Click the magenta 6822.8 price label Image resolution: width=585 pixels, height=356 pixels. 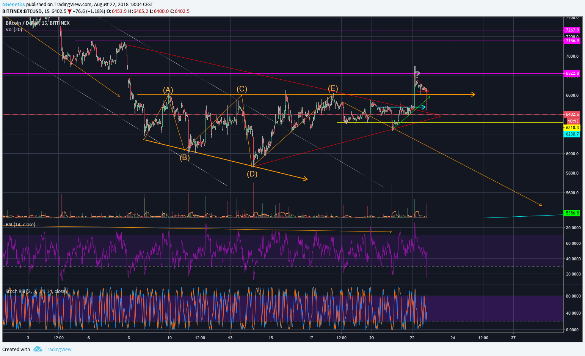[572, 73]
